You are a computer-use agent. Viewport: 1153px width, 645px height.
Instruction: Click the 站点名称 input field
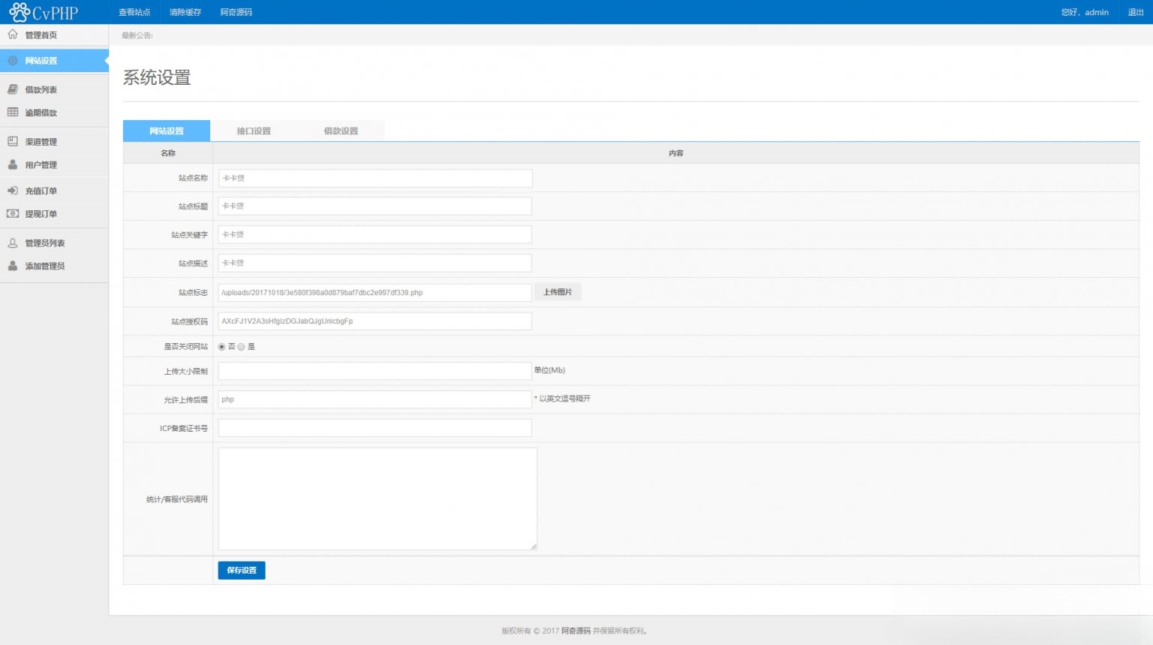tap(375, 178)
